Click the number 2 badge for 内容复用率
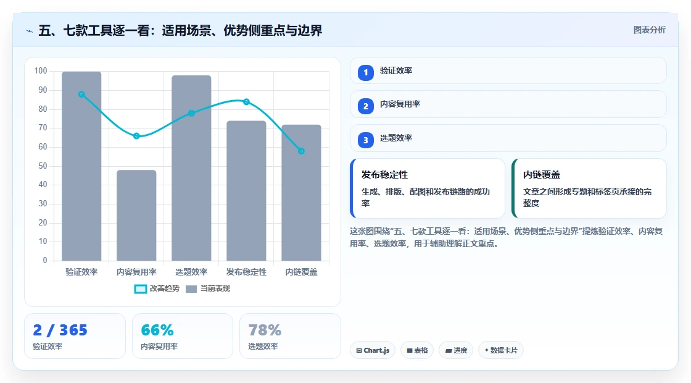Screen dimensions: 691x383 click(365, 106)
